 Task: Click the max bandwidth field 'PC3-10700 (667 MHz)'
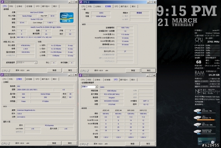112,94
